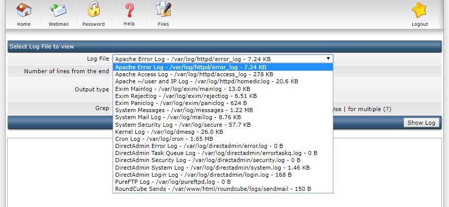
Task: Choose Exim Mainlog from the list
Action: pos(223,89)
